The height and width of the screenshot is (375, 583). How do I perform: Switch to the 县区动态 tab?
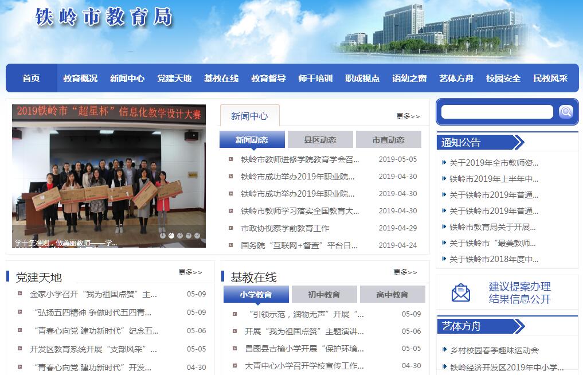pyautogui.click(x=320, y=140)
